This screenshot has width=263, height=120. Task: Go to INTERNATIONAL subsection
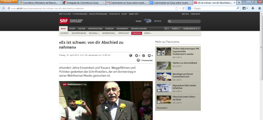coord(109,33)
